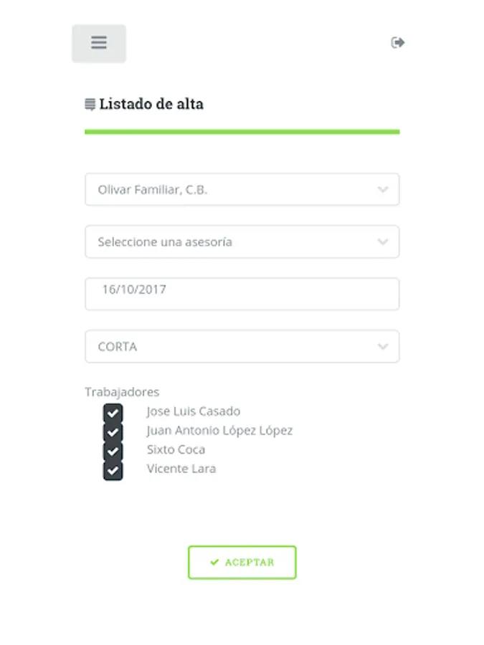
Task: Expand the Seleccione una asesoría dropdown
Action: (242, 242)
